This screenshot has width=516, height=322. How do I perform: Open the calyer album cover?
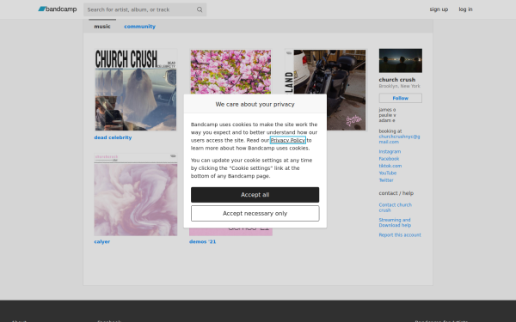(x=136, y=195)
